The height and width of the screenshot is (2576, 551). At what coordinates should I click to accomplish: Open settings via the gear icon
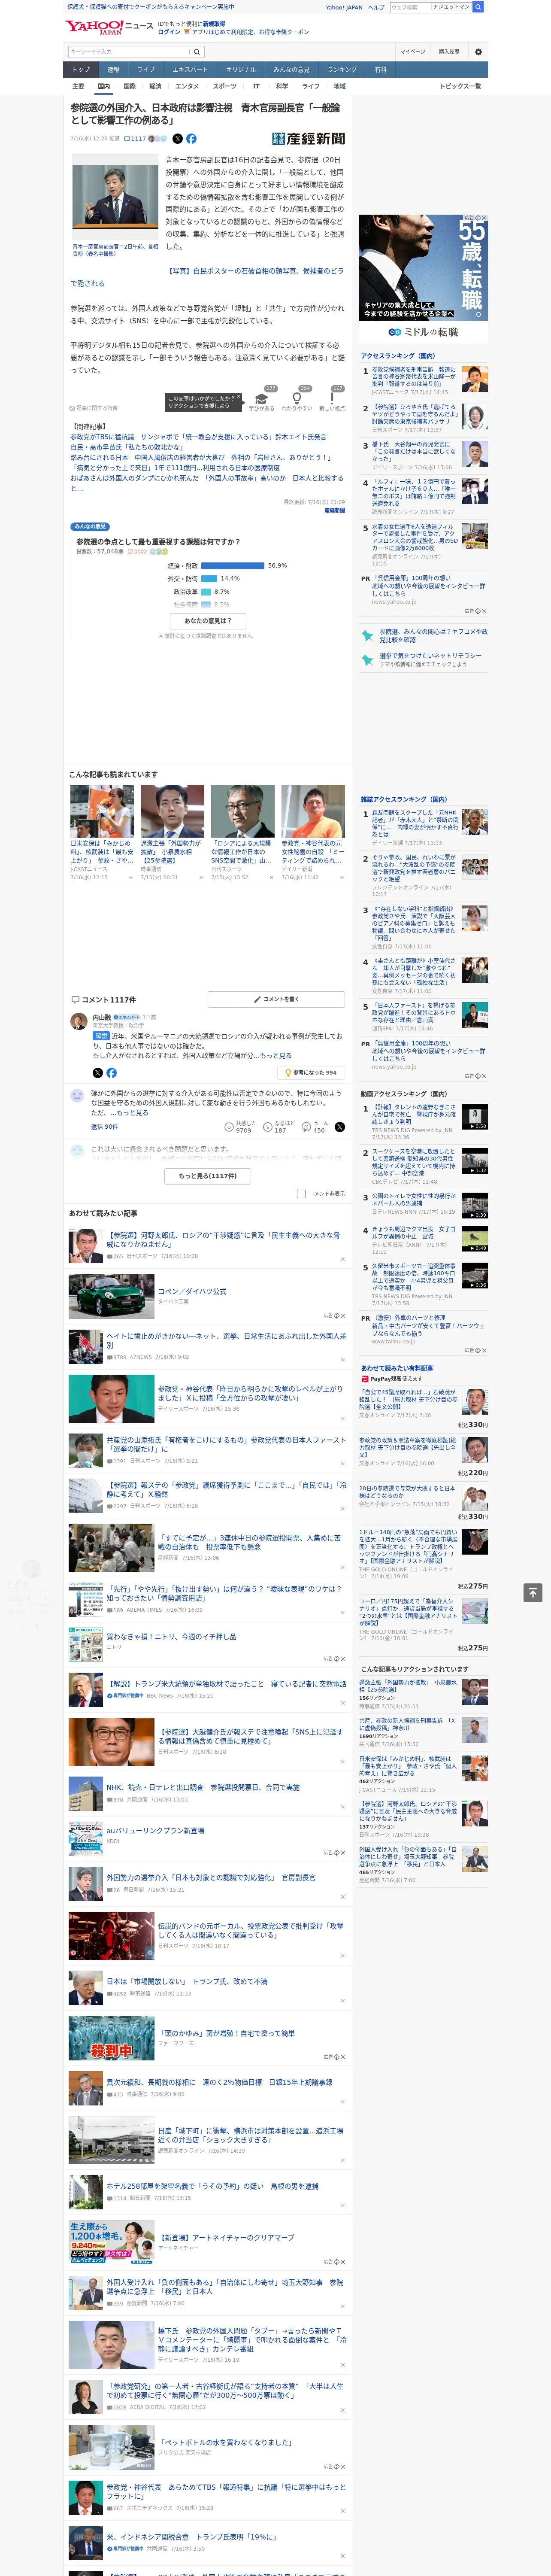(x=478, y=52)
